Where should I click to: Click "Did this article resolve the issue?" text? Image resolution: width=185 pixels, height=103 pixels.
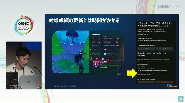coord(146,79)
